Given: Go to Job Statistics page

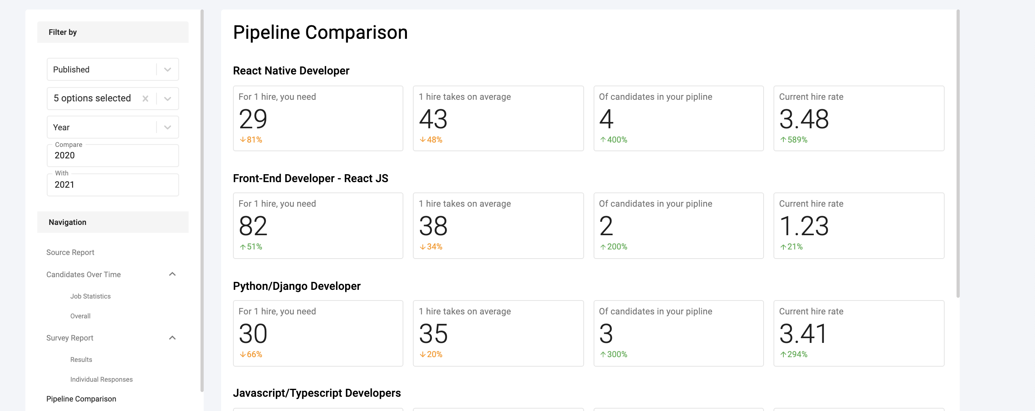Looking at the screenshot, I should 90,296.
